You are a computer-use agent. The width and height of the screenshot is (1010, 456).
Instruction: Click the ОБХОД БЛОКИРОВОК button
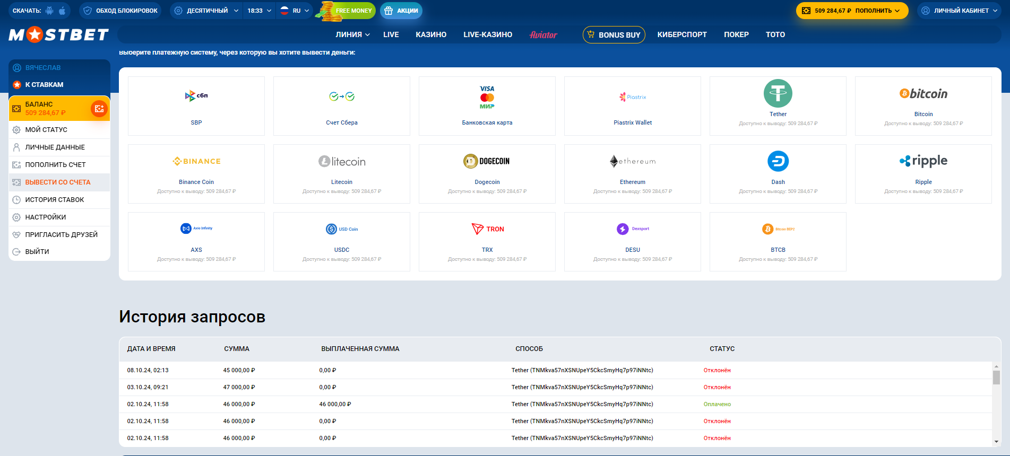click(120, 11)
